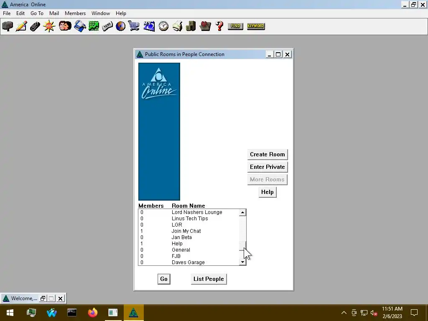Screen dimensions: 428x321
Task: Select the Daves Garage room
Action: [x=189, y=262]
